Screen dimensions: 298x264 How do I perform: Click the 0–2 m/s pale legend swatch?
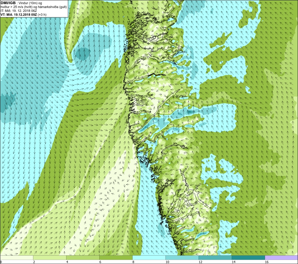click(17, 258)
